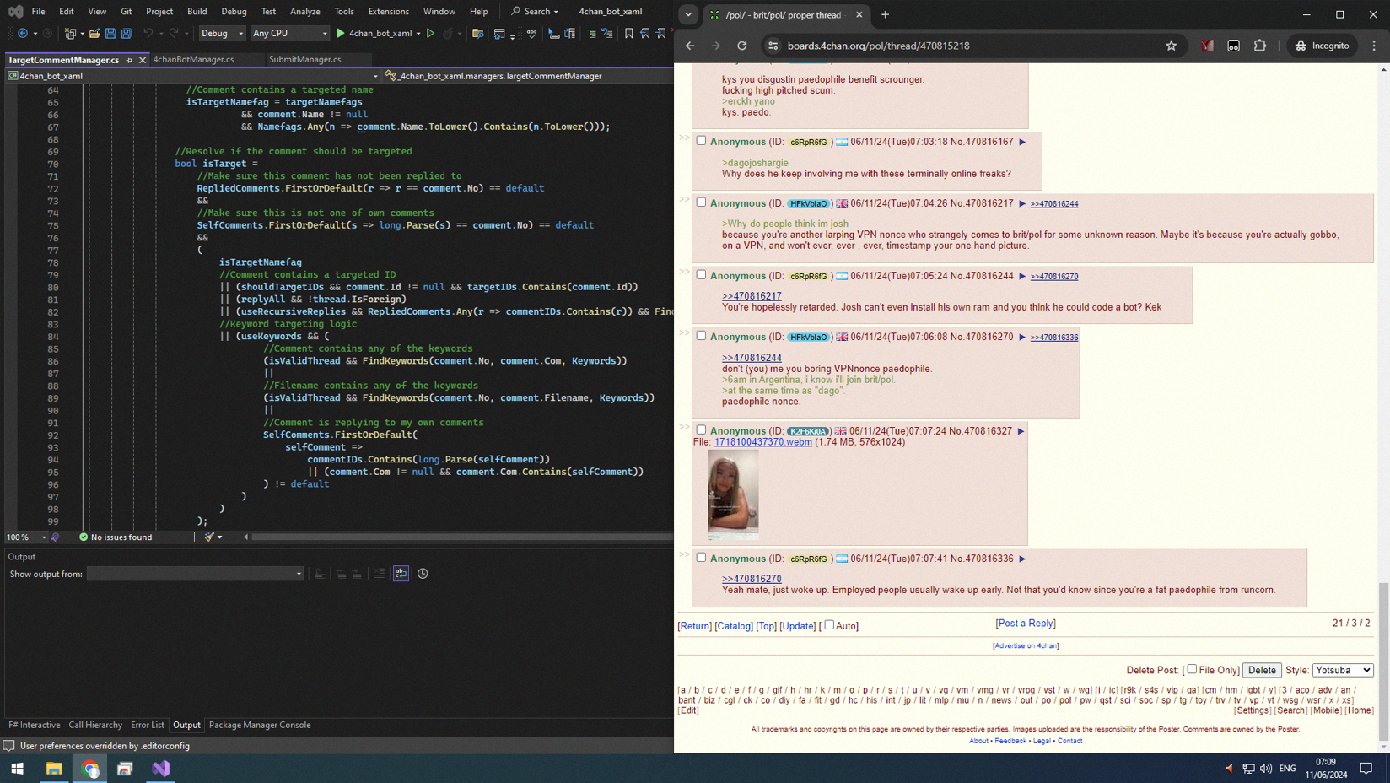Tick checkbox for post No.470816336
Screen dimensions: 1390x783
pyautogui.click(x=701, y=558)
